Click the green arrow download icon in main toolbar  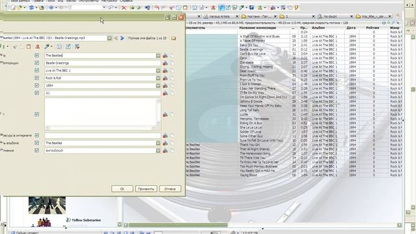point(132,8)
